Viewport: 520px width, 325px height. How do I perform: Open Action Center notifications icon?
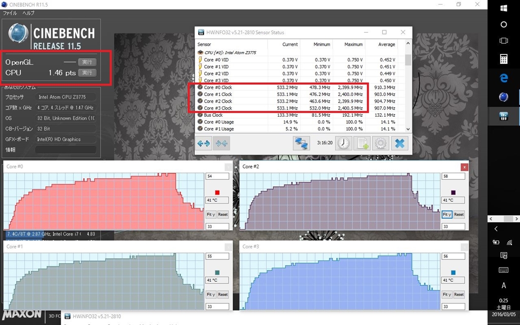click(x=503, y=255)
